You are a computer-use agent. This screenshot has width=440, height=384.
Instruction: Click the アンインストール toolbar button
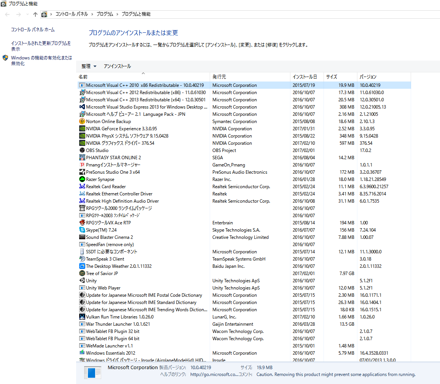click(117, 66)
